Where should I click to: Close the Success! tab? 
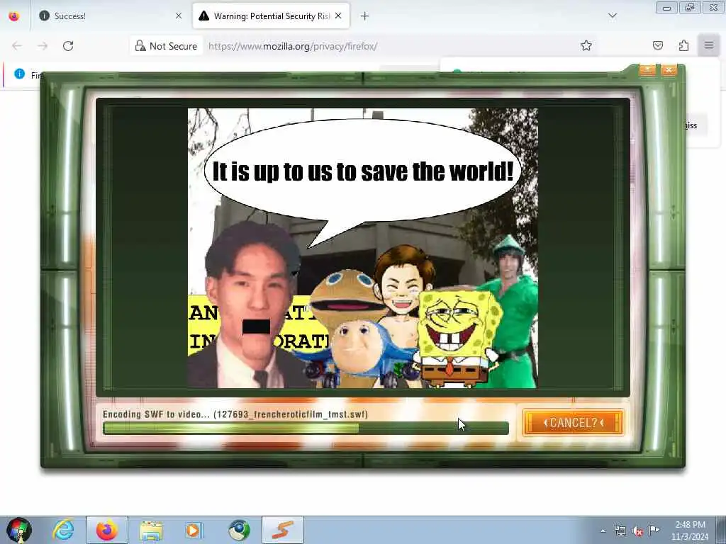point(179,16)
